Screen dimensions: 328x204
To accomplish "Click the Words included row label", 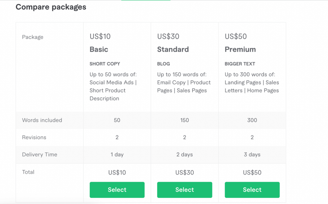I will pos(42,120).
